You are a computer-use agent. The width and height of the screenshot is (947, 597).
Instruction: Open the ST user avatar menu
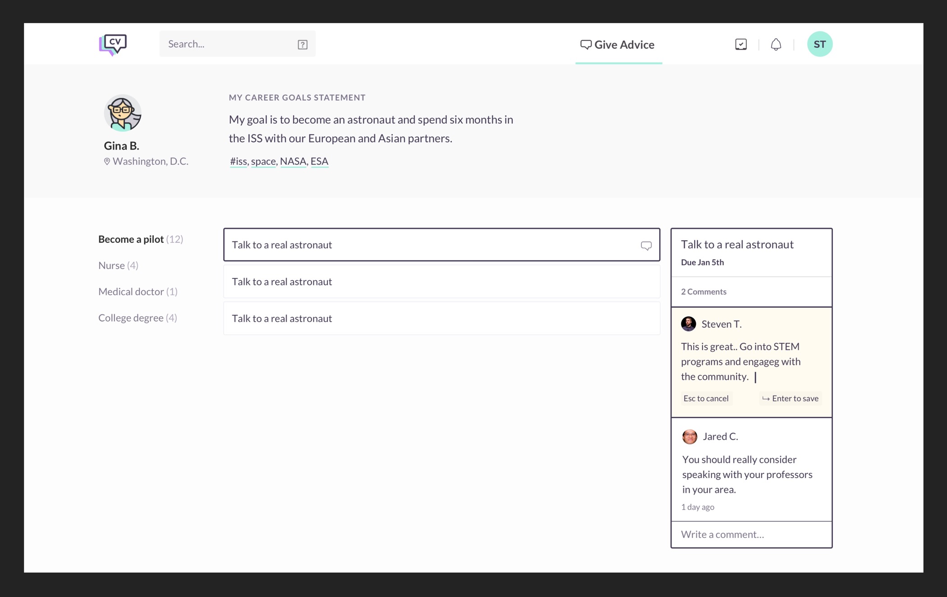[x=819, y=44]
